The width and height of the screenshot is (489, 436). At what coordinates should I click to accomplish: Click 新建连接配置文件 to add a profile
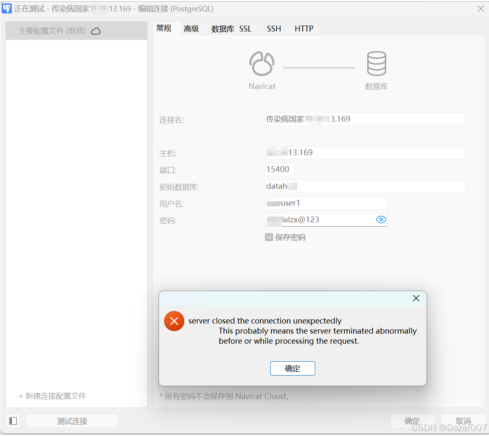click(x=52, y=396)
